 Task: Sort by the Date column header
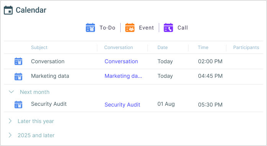(162, 48)
